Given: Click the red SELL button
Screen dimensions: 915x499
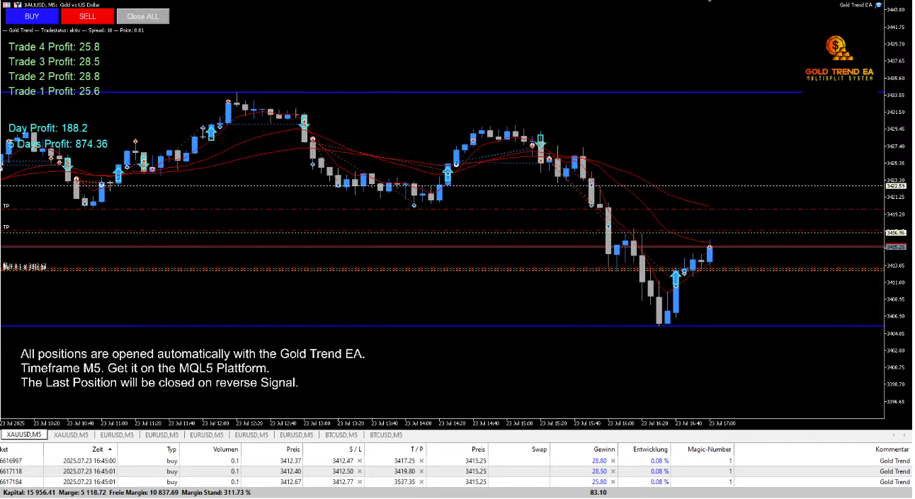Looking at the screenshot, I should click(x=87, y=16).
